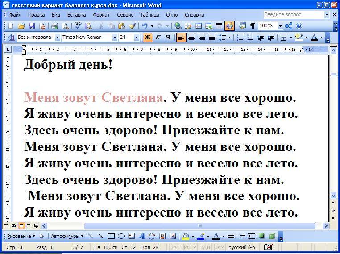Image resolution: width=340 pixels, height=254 pixels.
Task: Open the style dropdown 'Без интервала'
Action: pos(58,37)
